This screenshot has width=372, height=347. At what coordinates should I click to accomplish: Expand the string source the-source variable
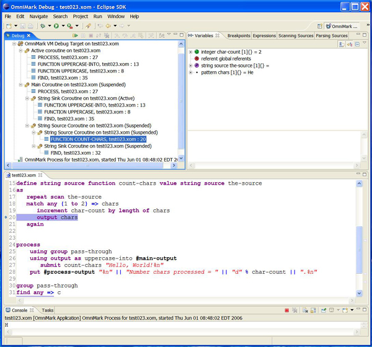tap(190, 66)
